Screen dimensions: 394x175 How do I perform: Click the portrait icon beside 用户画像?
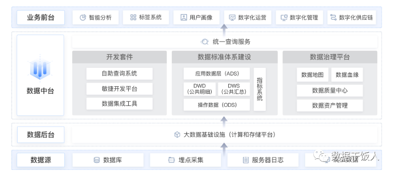(x=184, y=17)
